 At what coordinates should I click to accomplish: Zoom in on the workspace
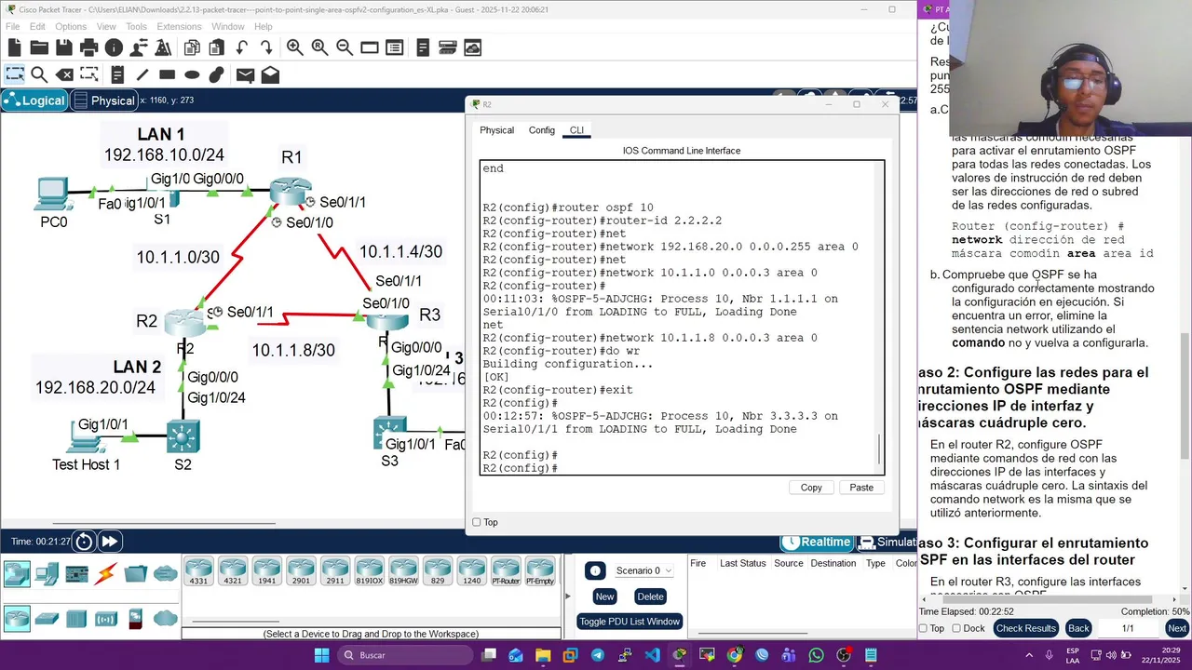tap(295, 47)
